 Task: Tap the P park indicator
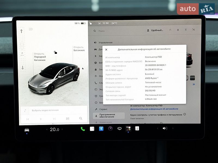point(22,54)
